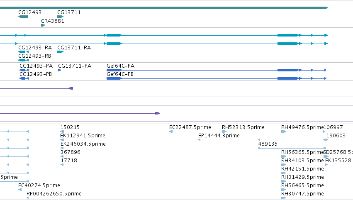Click EST RH42151.5prime
353x200 pixels.
pos(302,169)
